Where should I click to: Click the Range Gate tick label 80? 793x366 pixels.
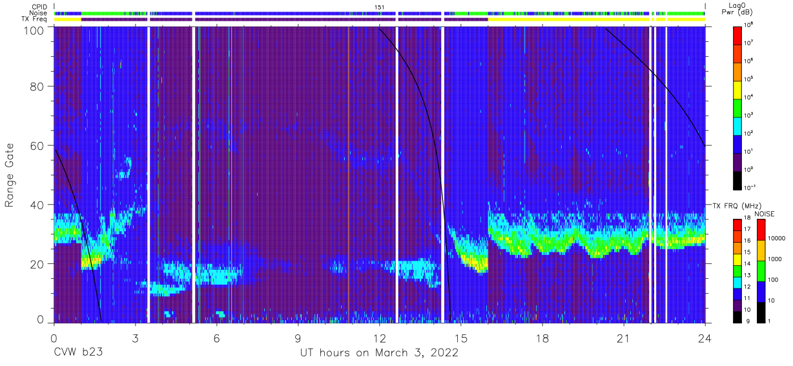coord(37,86)
